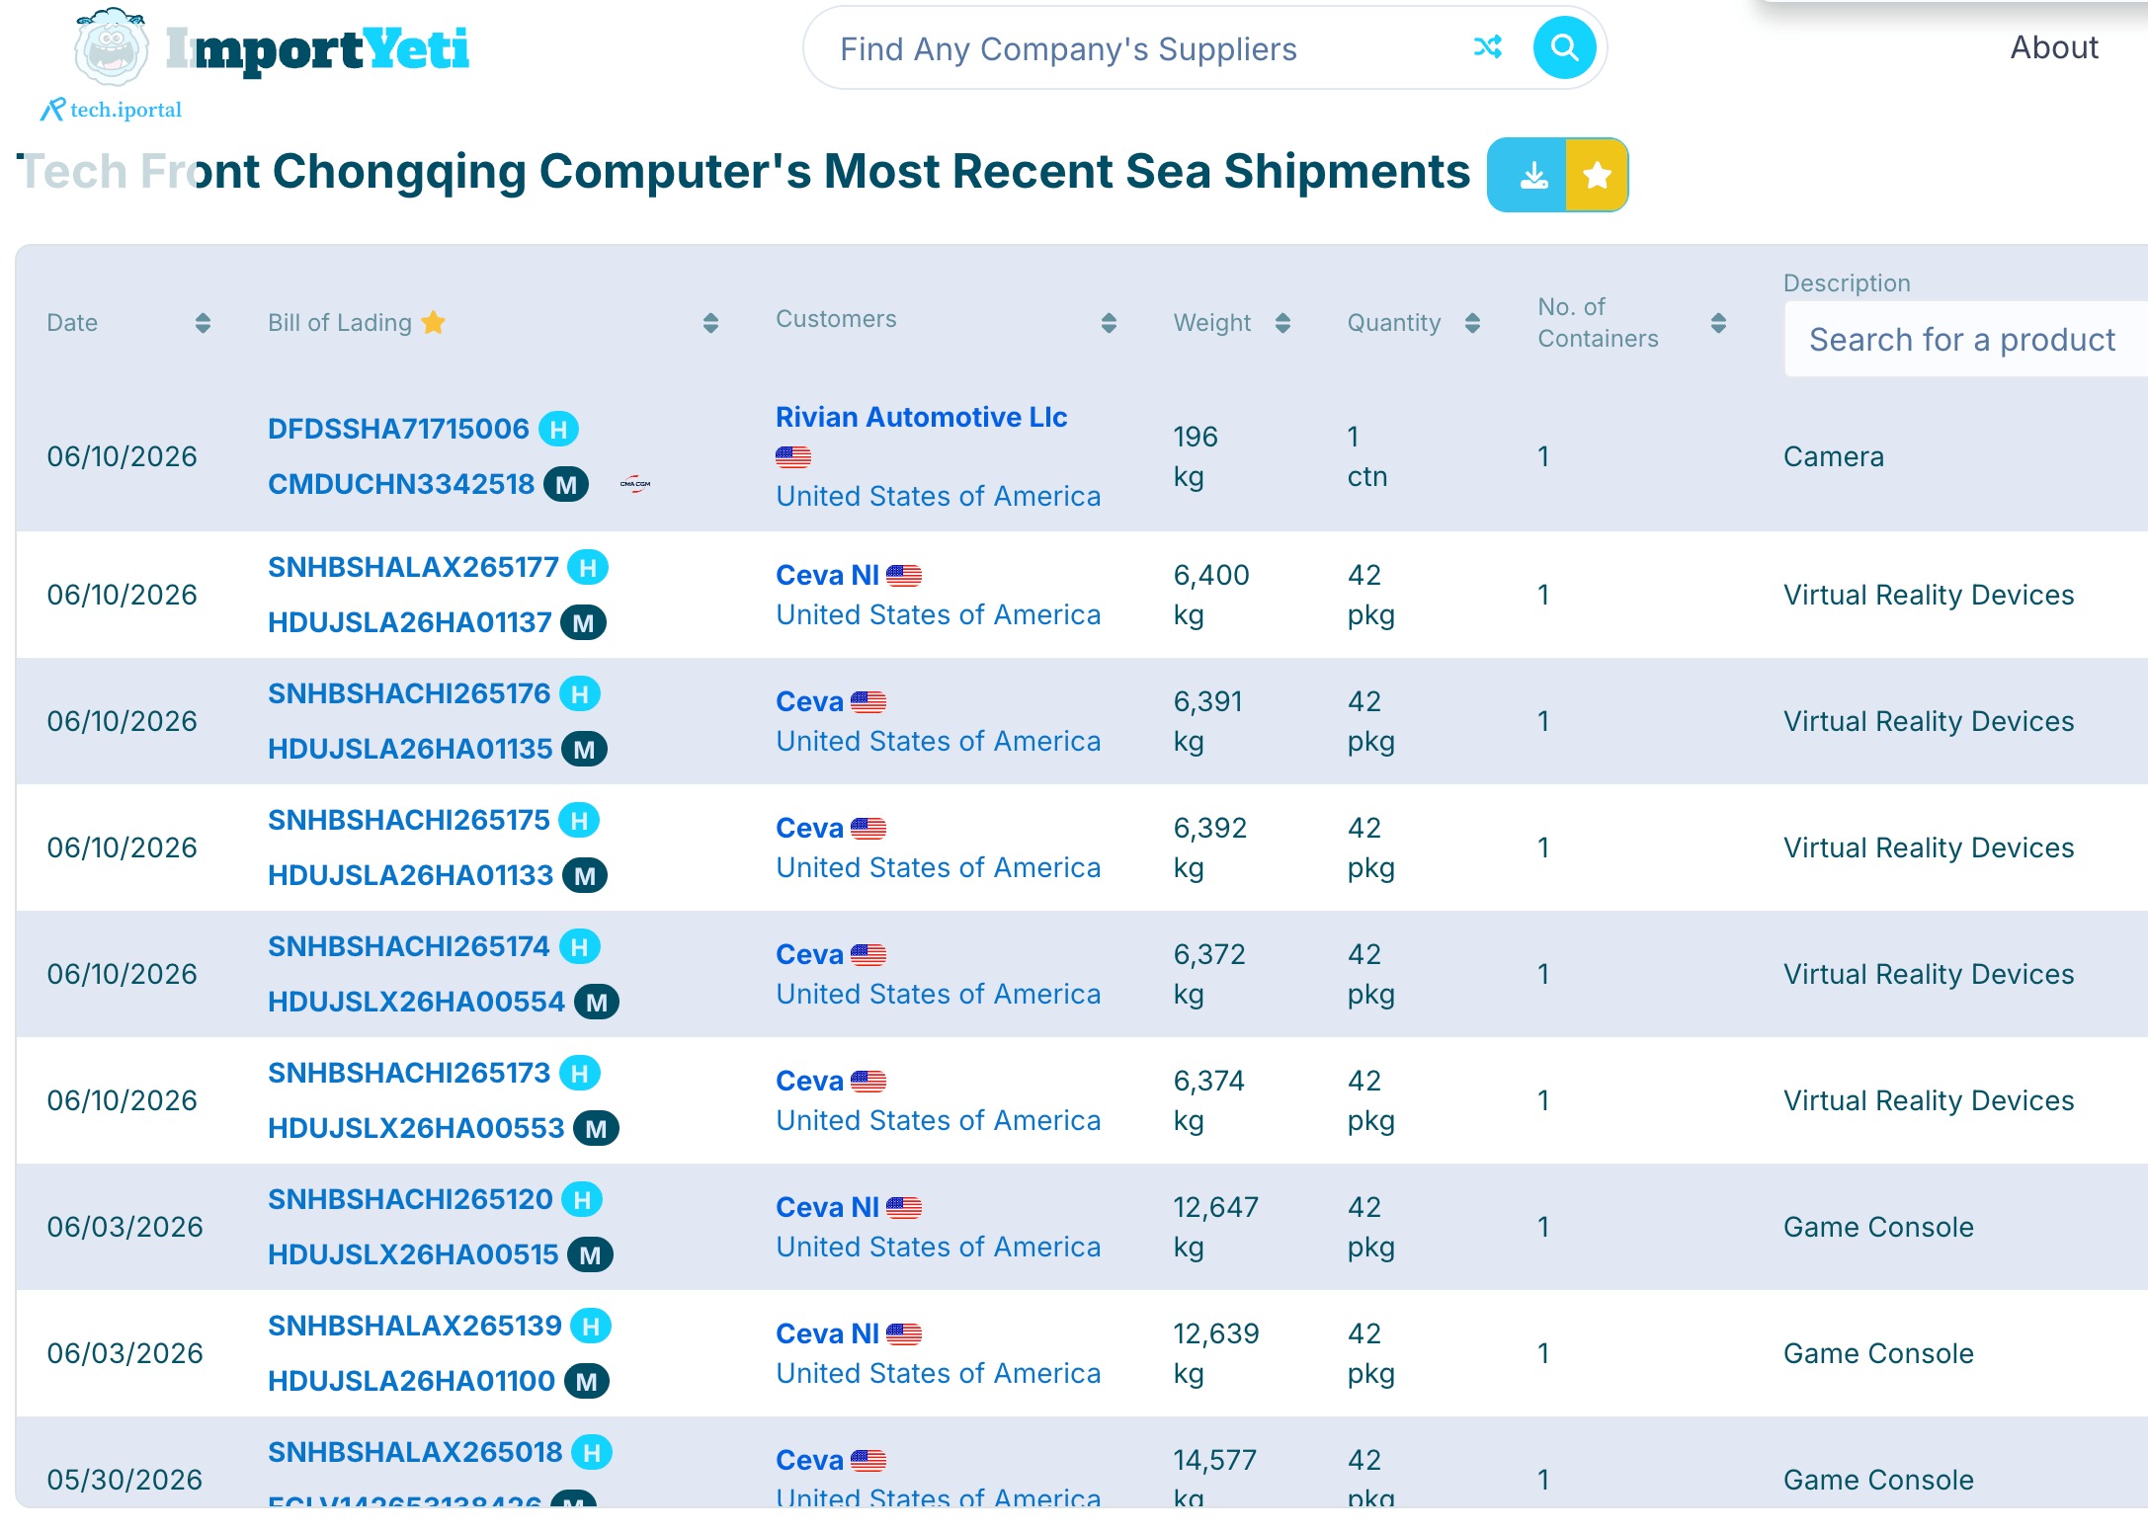
Task: Click the shuffle random company icon
Action: click(x=1487, y=47)
